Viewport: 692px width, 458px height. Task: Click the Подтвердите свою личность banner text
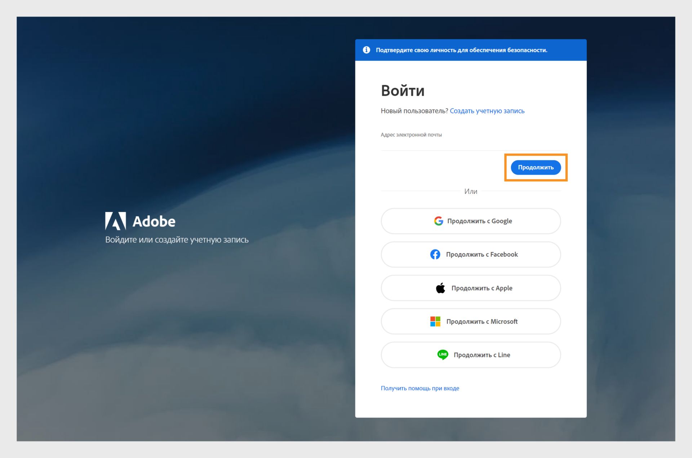coord(461,50)
